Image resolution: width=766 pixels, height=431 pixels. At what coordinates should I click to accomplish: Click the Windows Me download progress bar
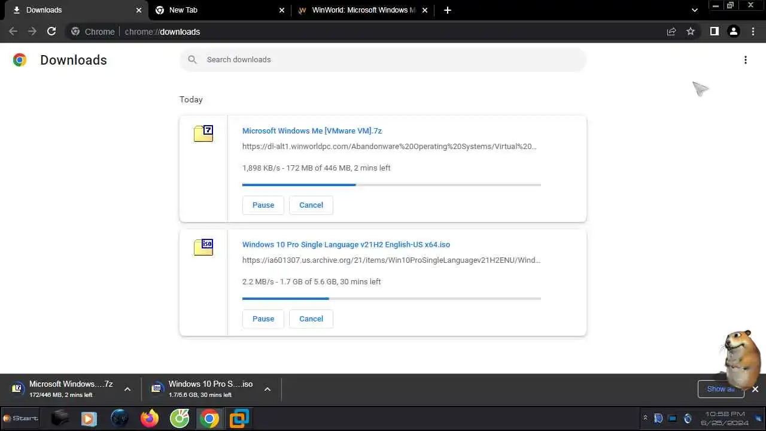click(391, 185)
